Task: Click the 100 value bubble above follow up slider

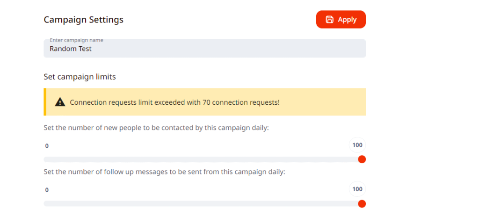Action: pyautogui.click(x=357, y=189)
